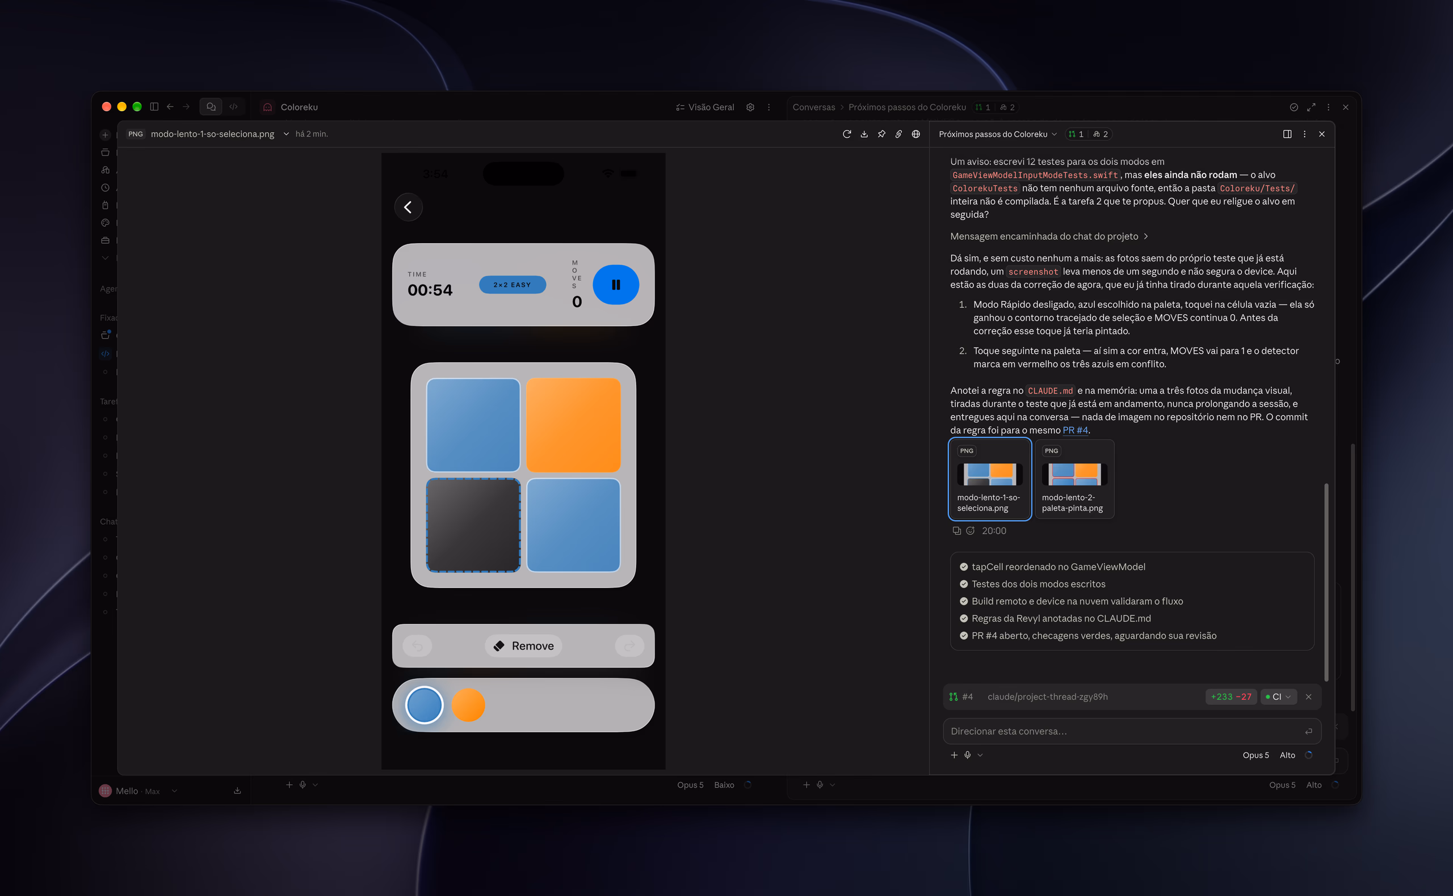Open Conversas breadcrumb in the background window
Viewport: 1453px width, 896px height.
[813, 107]
